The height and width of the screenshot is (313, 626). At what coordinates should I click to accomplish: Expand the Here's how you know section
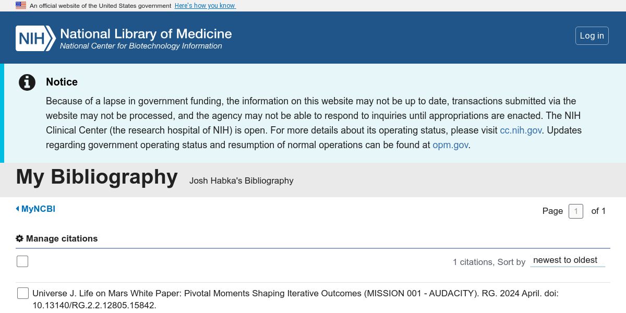(205, 6)
